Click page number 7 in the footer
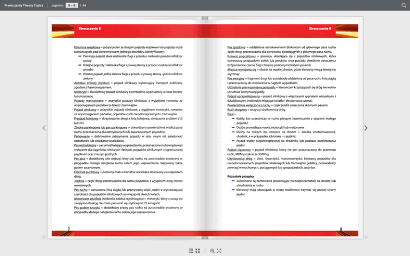This screenshot has height=256, width=410. (x=68, y=230)
